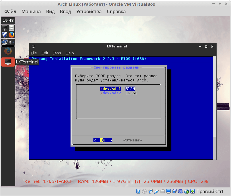Click the volume speaker icon in the panel
Screen dimensions: 231x196
[x=11, y=42]
